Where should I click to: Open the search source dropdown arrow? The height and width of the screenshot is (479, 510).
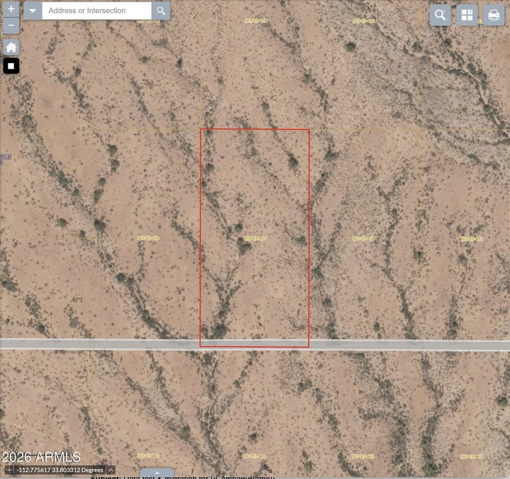point(33,11)
